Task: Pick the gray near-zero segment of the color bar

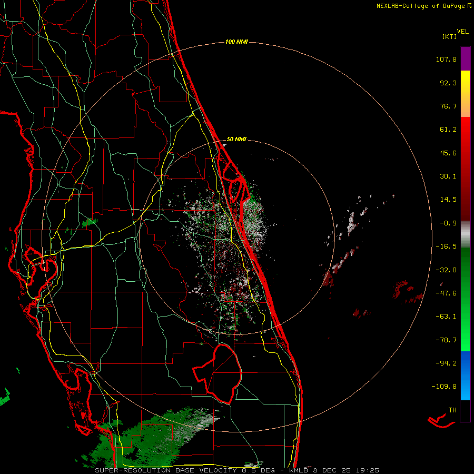Action: click(x=465, y=234)
